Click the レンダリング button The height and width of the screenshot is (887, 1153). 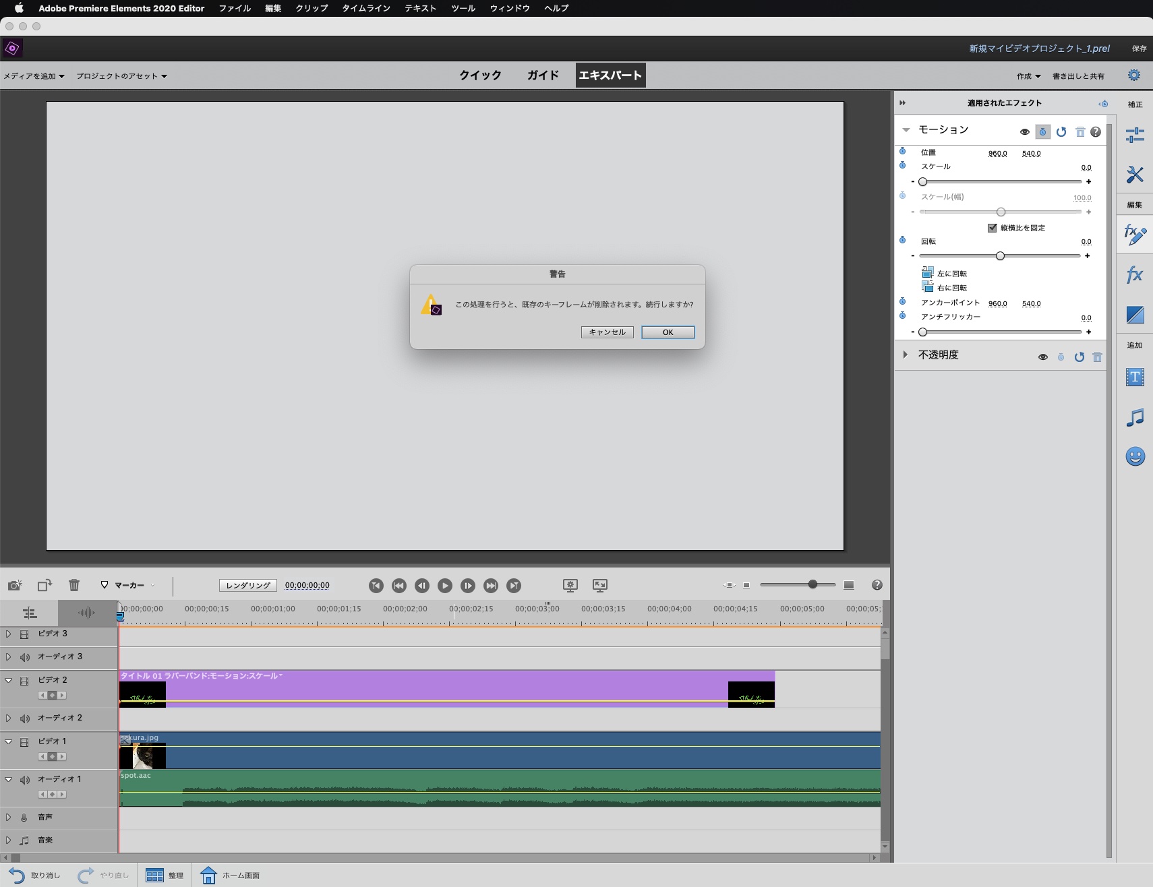click(x=247, y=585)
